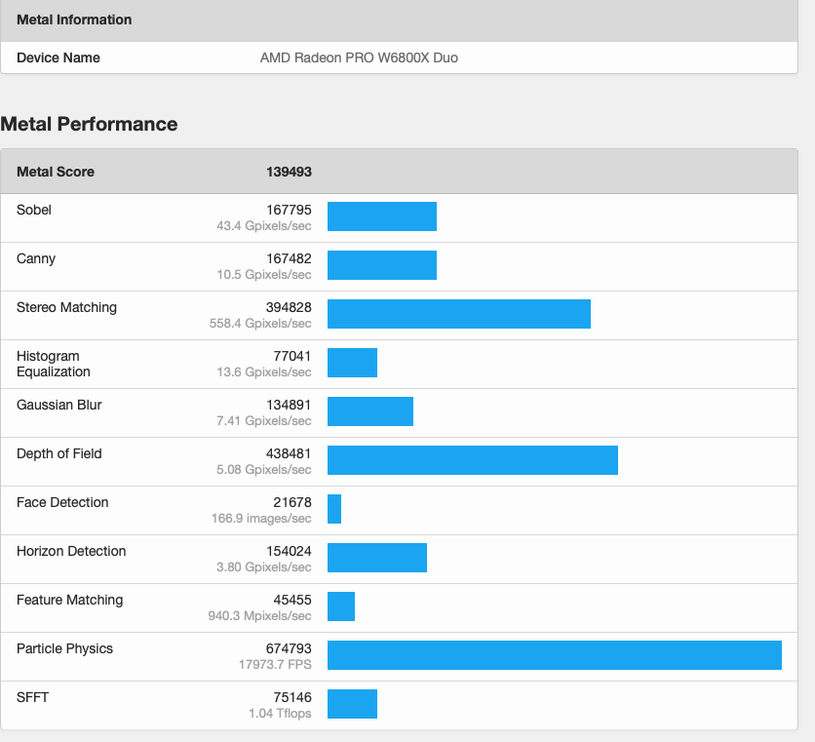This screenshot has width=815, height=742.
Task: Select the SFFT score 75146
Action: [x=292, y=698]
